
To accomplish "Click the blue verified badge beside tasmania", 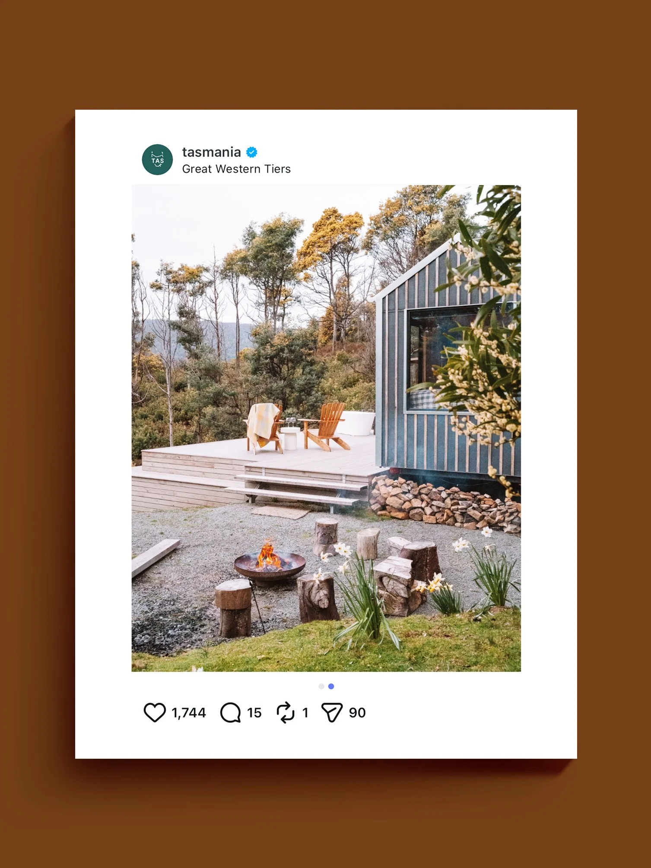I will (252, 152).
